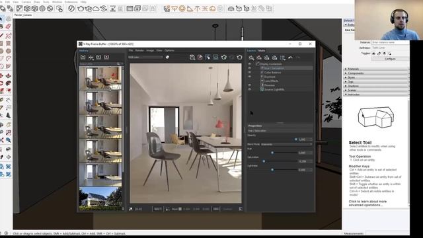Toggle visibility eye of Source LightMix layer
The image size is (423, 238).
(250, 89)
